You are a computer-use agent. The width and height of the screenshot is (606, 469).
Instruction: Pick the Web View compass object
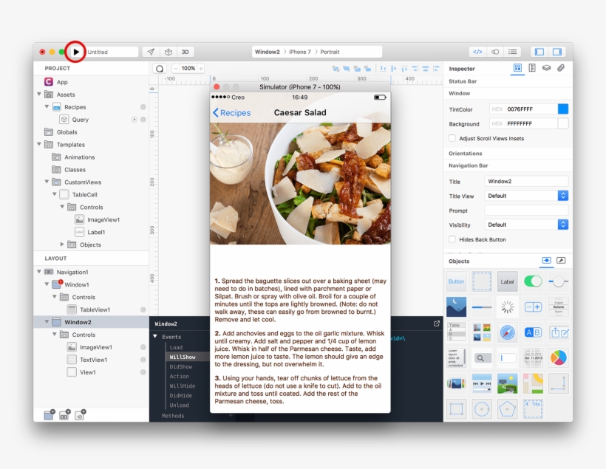[507, 332]
